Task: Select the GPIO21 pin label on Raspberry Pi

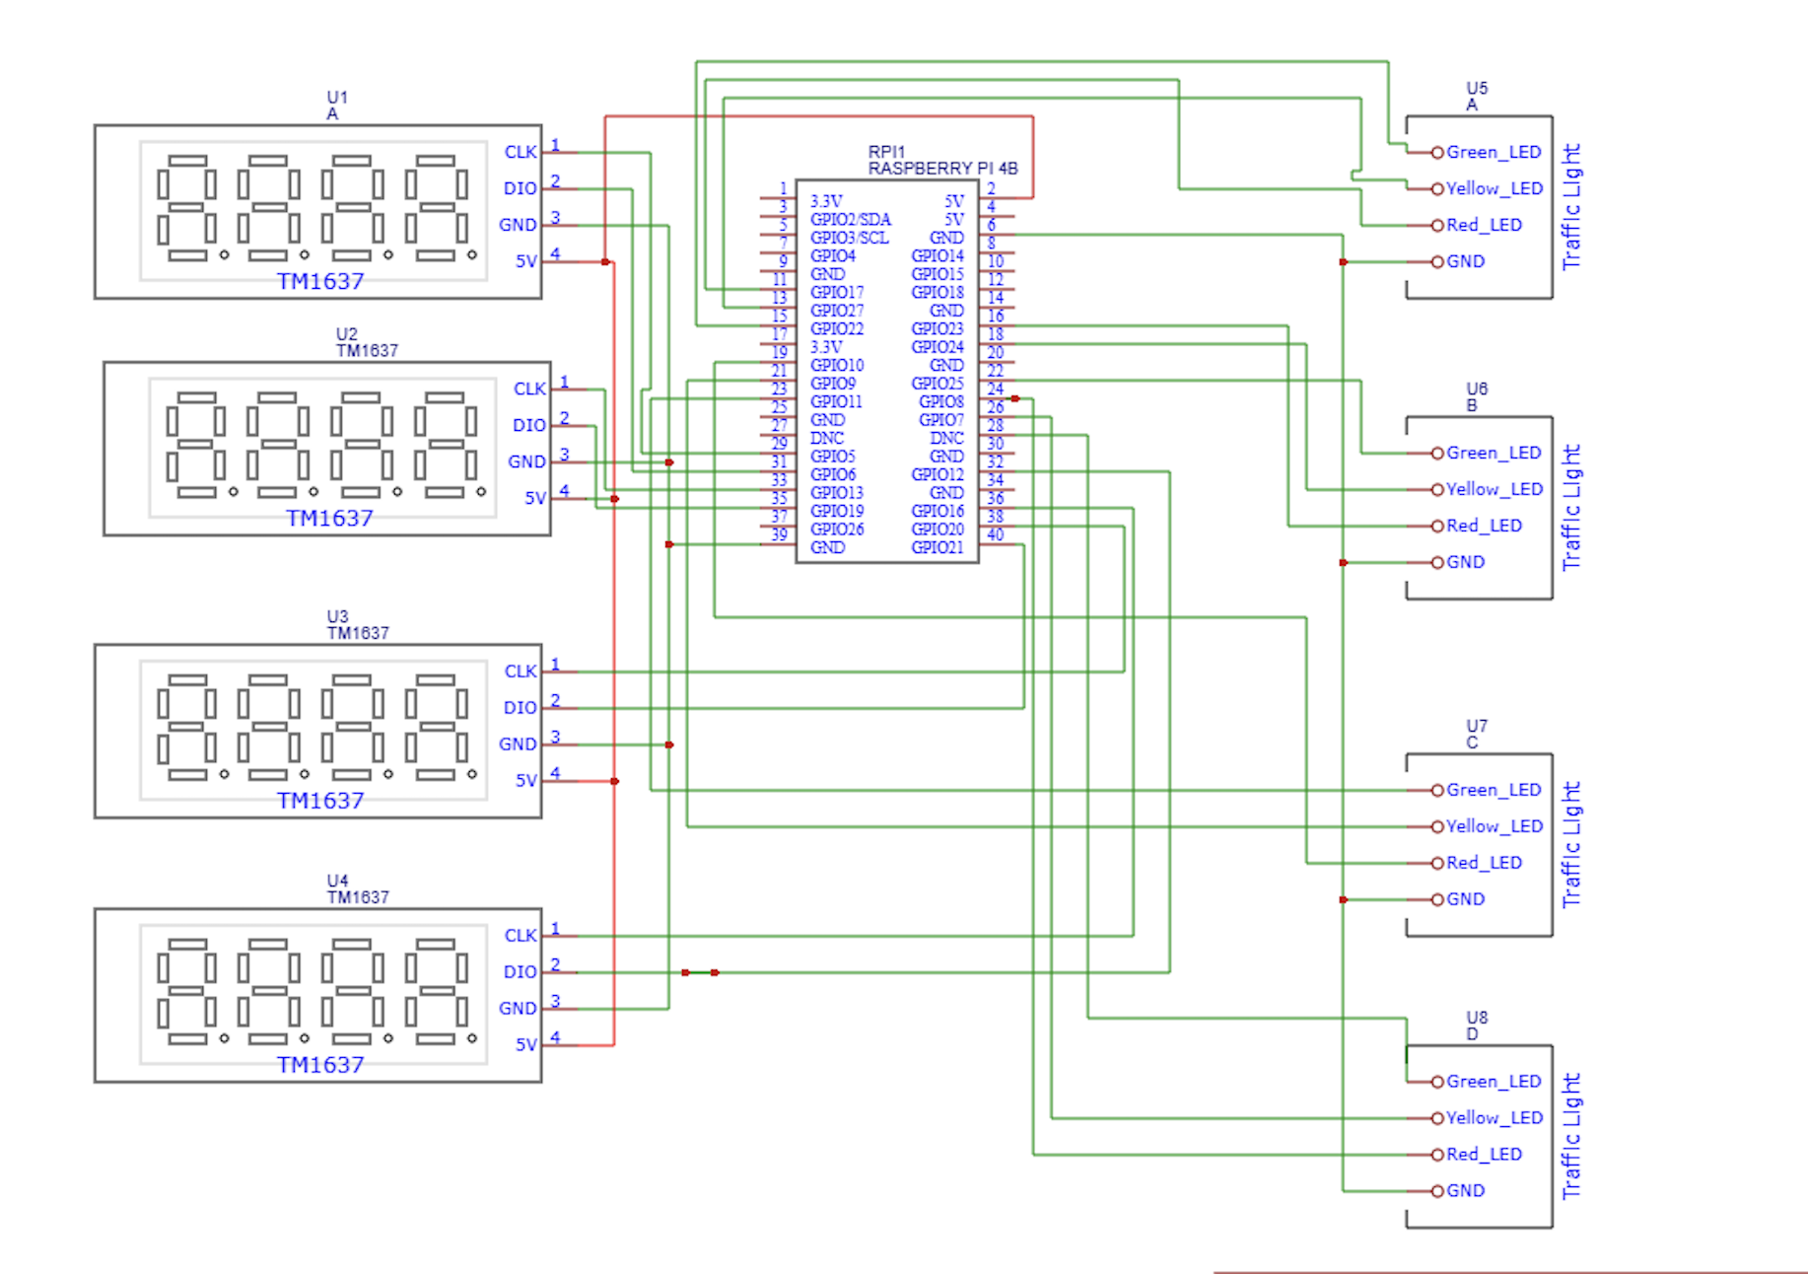Action: click(938, 548)
